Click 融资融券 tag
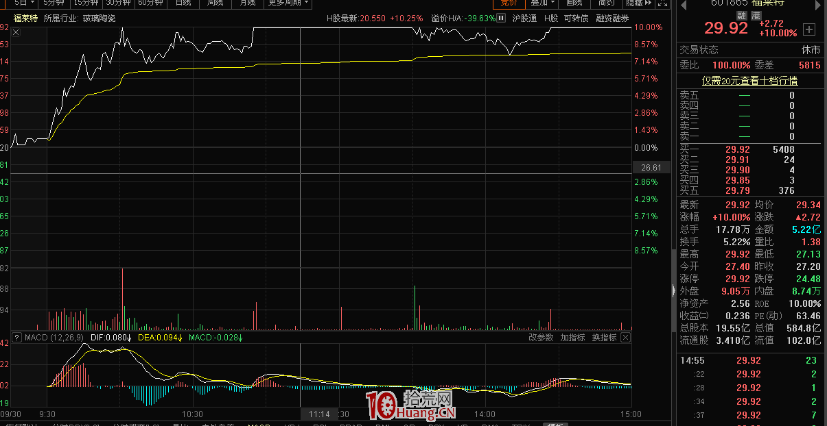 pyautogui.click(x=612, y=18)
